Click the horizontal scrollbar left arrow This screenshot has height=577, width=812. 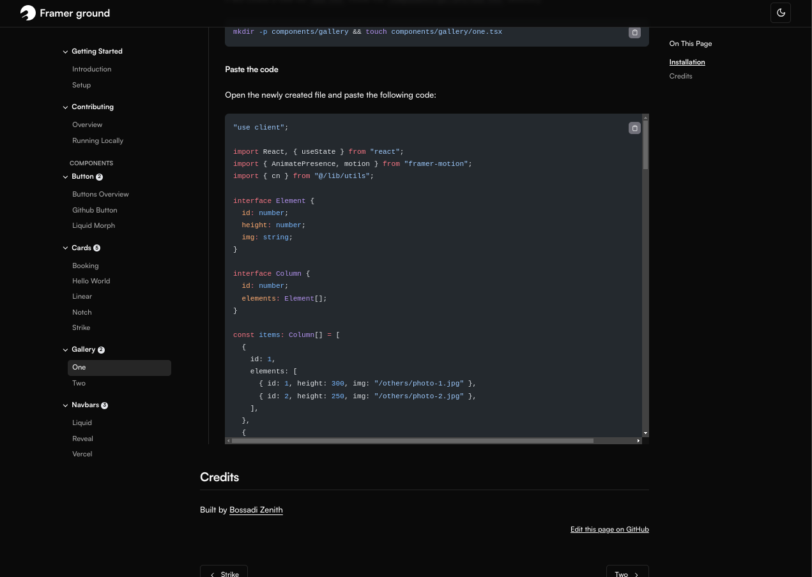[228, 440]
